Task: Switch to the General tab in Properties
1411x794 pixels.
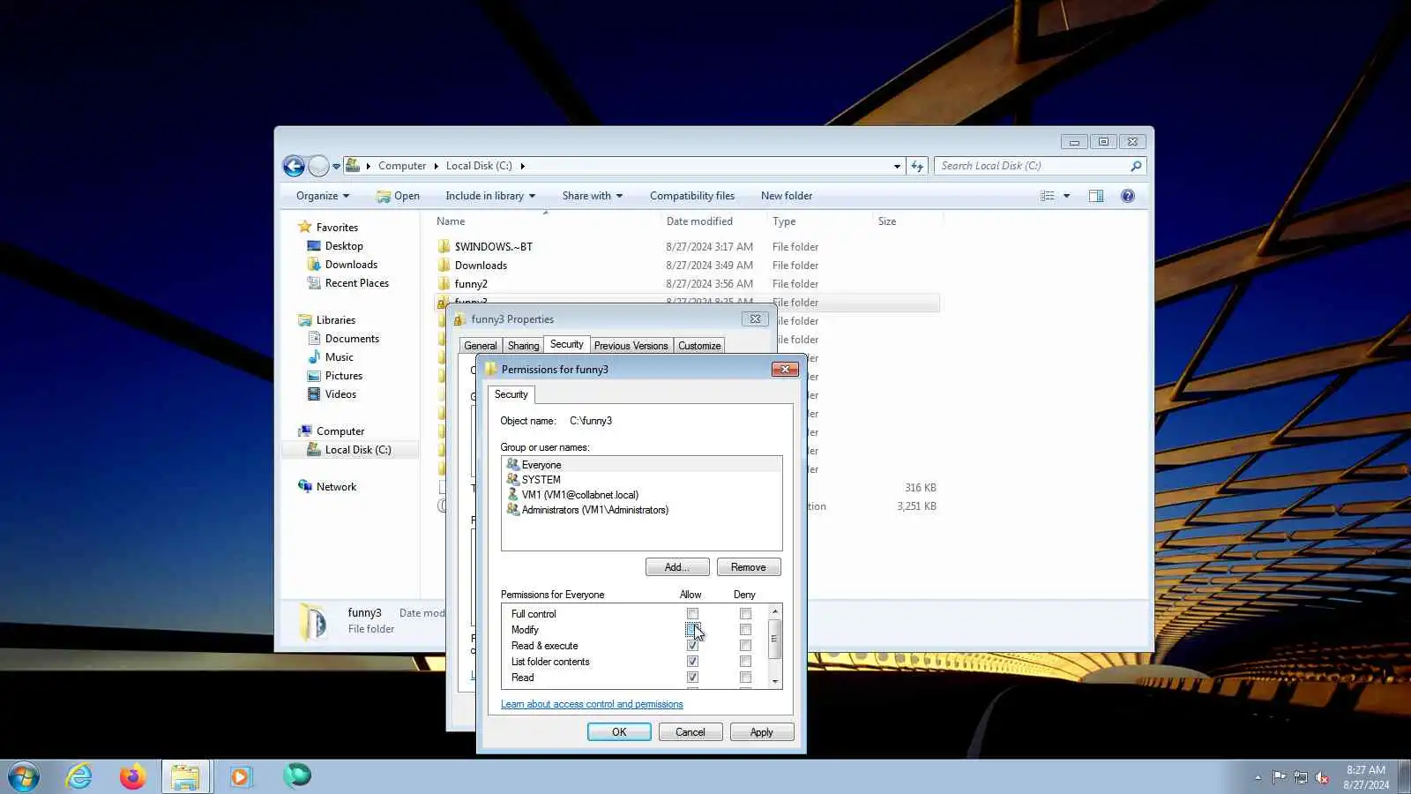Action: pos(481,346)
